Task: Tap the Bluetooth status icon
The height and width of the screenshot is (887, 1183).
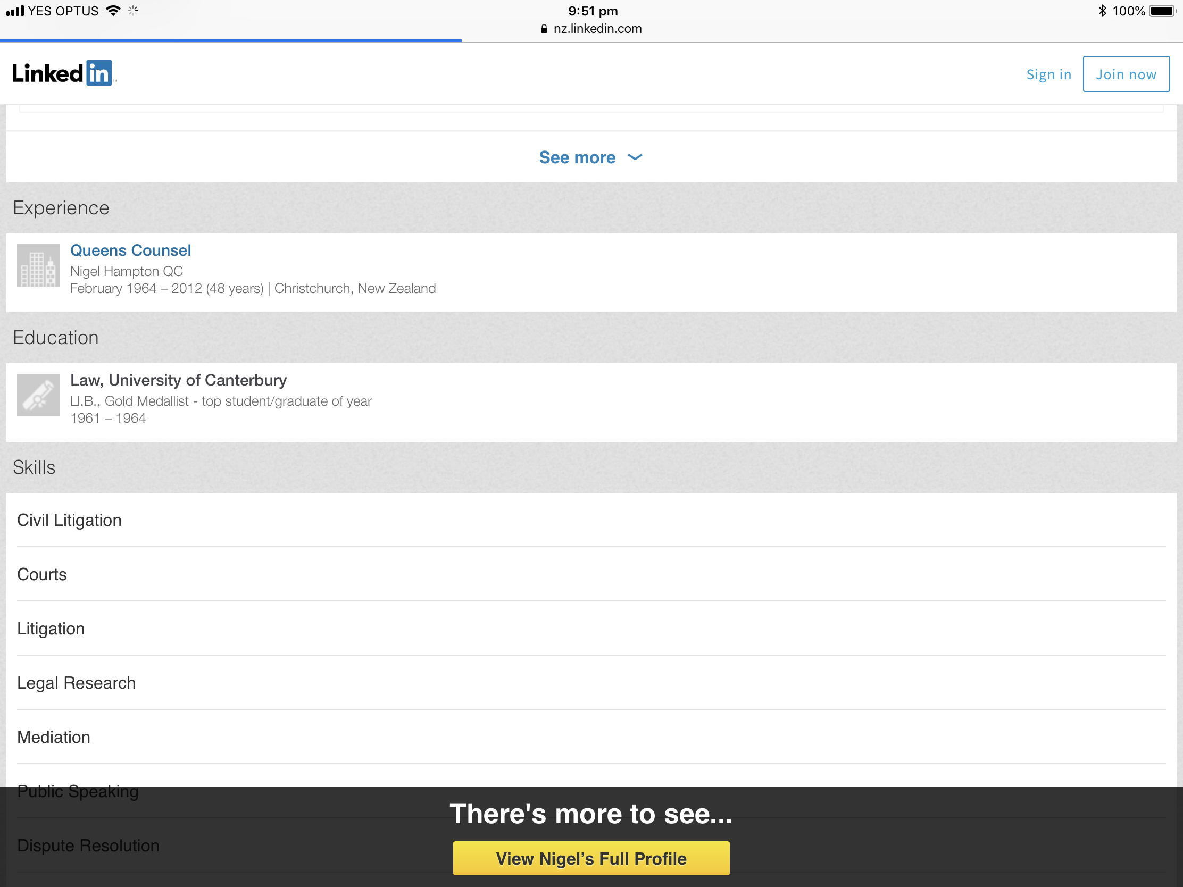Action: click(x=1102, y=11)
